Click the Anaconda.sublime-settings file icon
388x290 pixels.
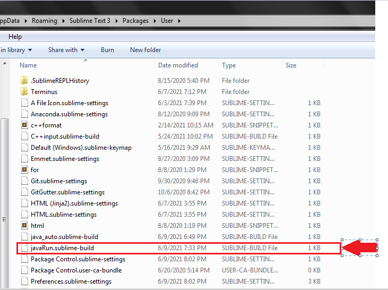click(24, 114)
